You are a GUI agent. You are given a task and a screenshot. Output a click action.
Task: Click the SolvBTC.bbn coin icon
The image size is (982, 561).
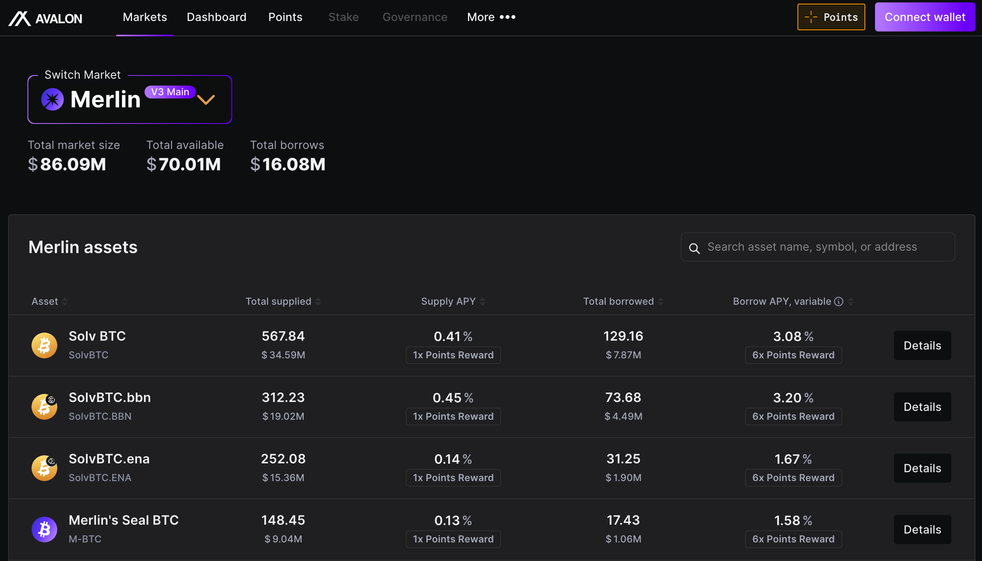44,407
